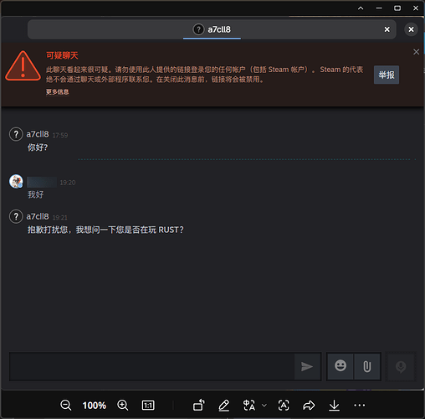Click the text recognition (OCR) icon
Screen dimensions: 425x419
[284, 405]
